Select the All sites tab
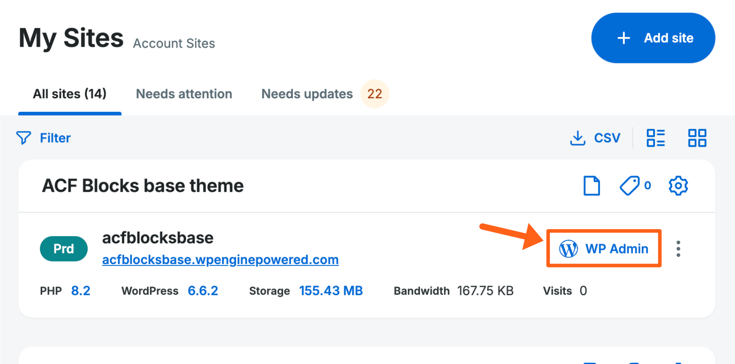735x364 pixels. tap(69, 94)
